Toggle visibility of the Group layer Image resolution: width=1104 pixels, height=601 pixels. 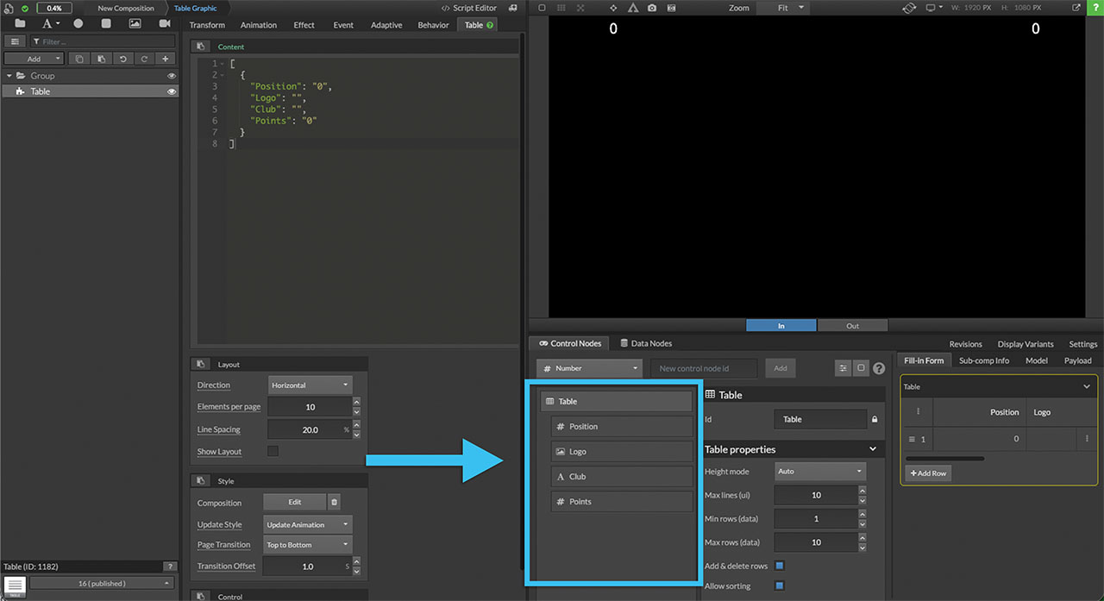[172, 76]
